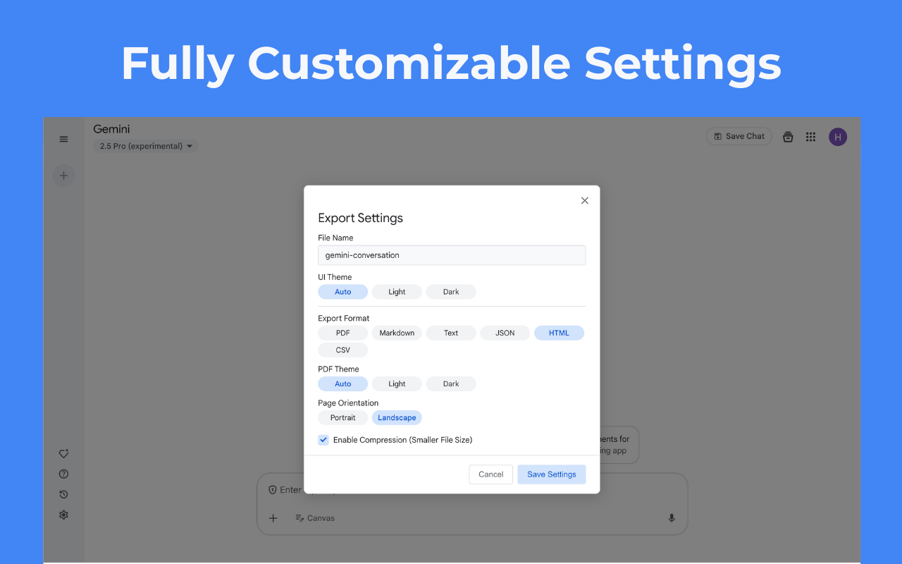Image resolution: width=902 pixels, height=564 pixels.
Task: Select the Portrait page orientation
Action: click(x=342, y=417)
